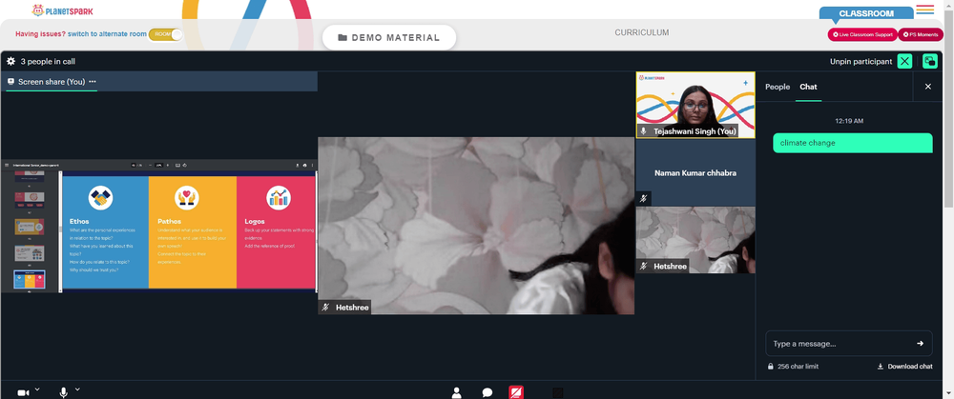The height and width of the screenshot is (399, 954).
Task: Click Naman Kumar chhabra's muted mic icon
Action: tap(644, 198)
